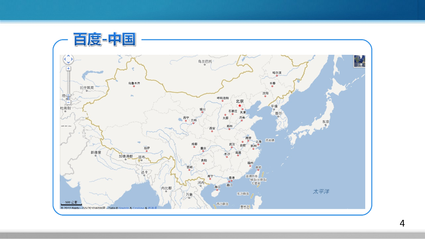Click the 首尔 city label
This screenshot has height=239, width=425.
click(278, 113)
